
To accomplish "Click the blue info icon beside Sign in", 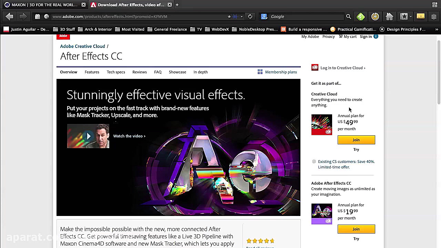I will [376, 37].
